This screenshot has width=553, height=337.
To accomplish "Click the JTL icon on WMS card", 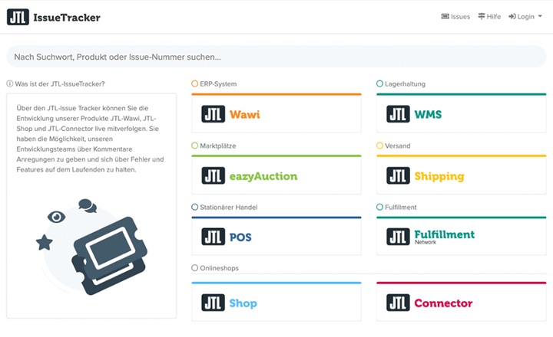I will (398, 115).
